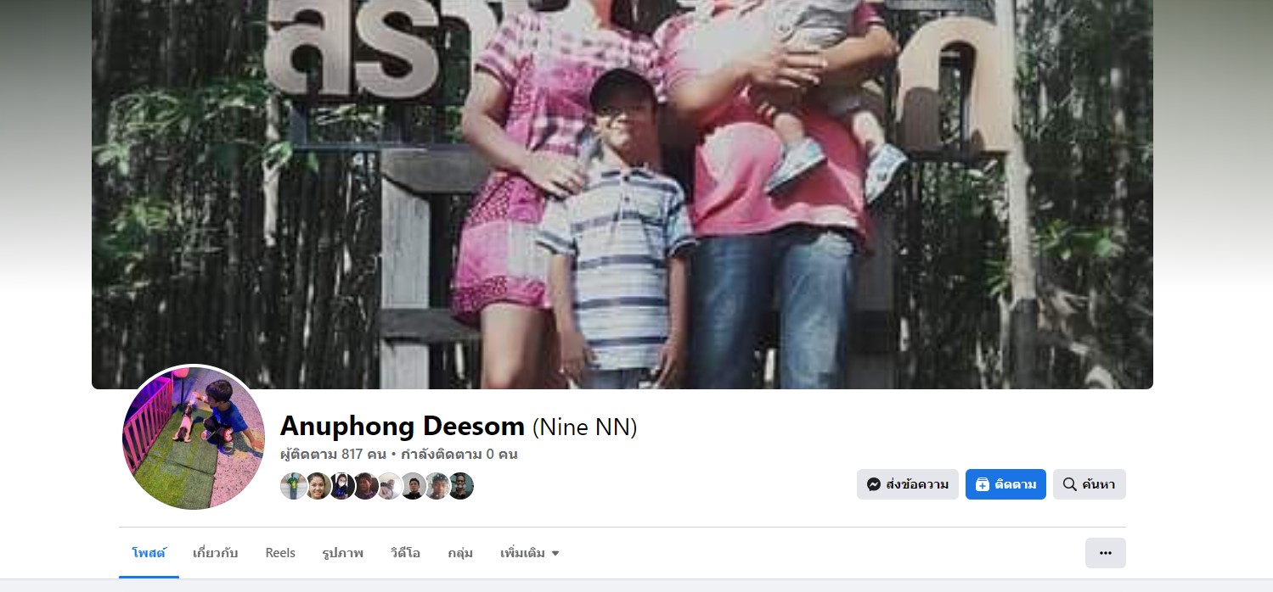The width and height of the screenshot is (1273, 592).
Task: Go to the กลุ่ม tab
Action: (460, 553)
